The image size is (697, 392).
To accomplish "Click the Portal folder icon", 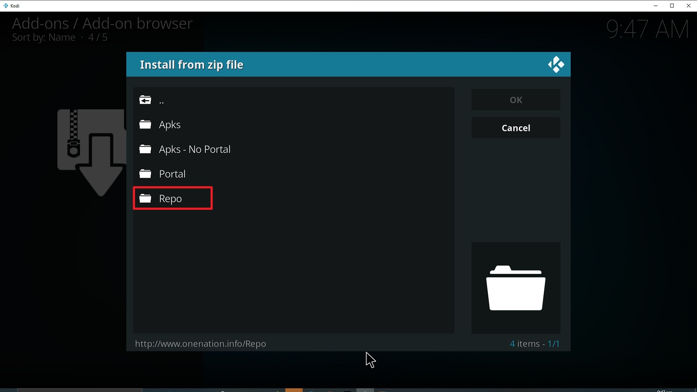I will coord(146,174).
